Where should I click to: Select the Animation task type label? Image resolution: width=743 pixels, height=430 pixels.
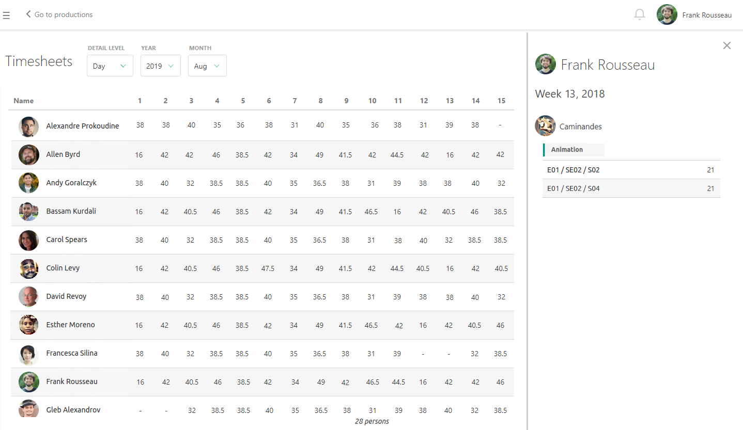[567, 150]
